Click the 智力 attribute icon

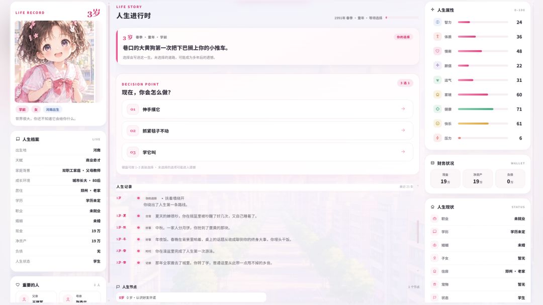437,22
